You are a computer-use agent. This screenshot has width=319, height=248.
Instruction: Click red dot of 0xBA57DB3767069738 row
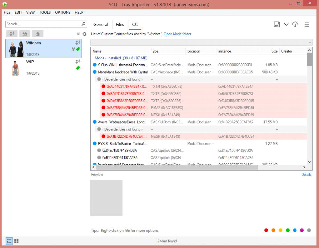pyautogui.click(x=103, y=94)
